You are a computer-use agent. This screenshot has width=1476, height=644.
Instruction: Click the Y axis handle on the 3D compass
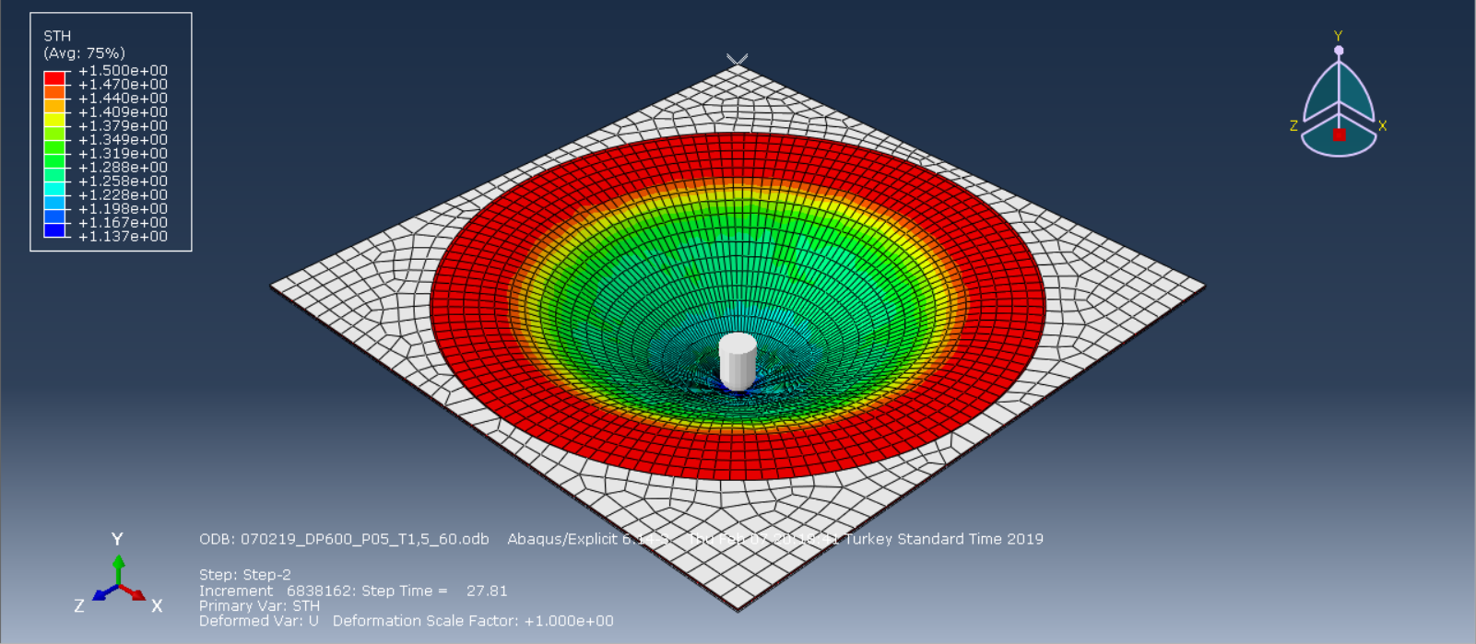tap(1339, 50)
